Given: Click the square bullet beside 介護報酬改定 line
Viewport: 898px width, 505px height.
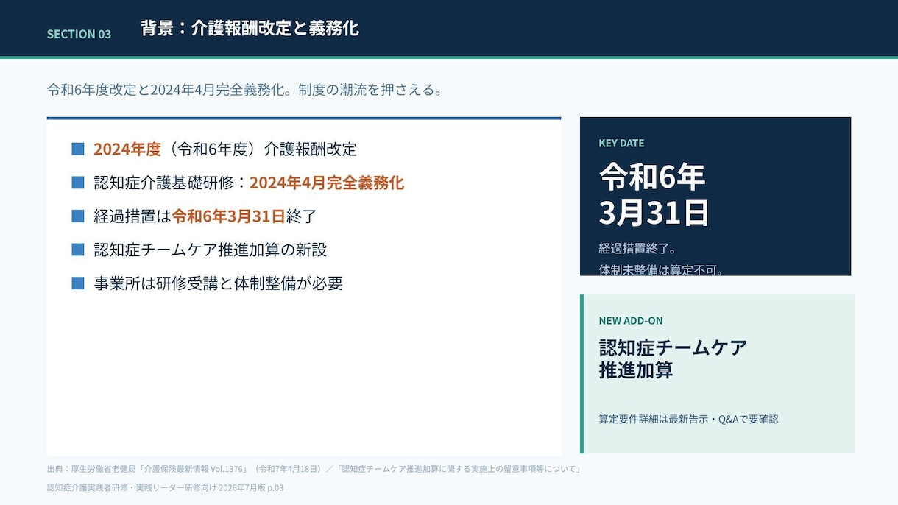Looking at the screenshot, I should point(78,149).
